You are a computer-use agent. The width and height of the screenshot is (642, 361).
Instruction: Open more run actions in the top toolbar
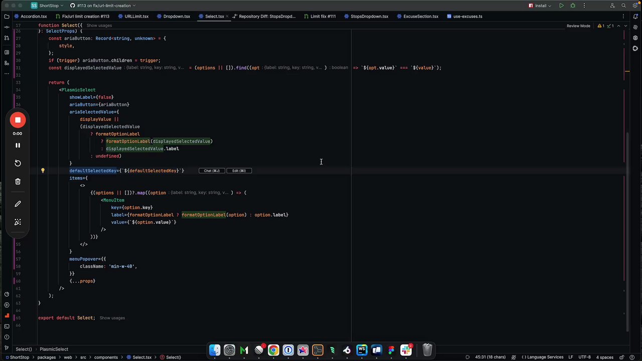tap(585, 6)
